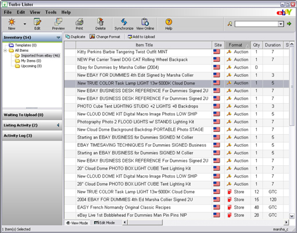
Task: Click Auction gavel icon in PHOTO Cube Tent row
Action: pos(229,106)
